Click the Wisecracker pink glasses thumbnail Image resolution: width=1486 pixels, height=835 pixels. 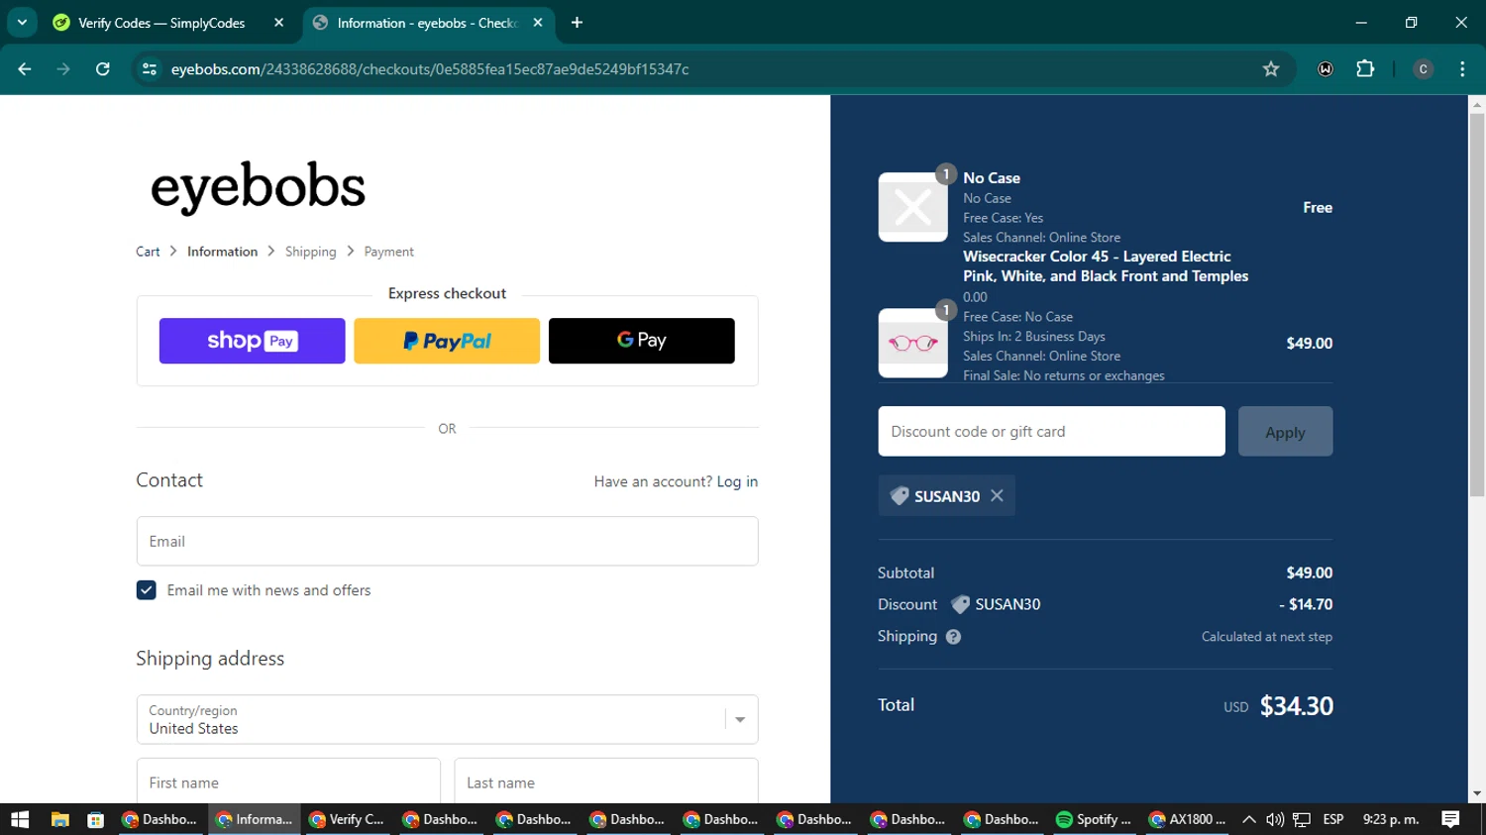pyautogui.click(x=912, y=343)
